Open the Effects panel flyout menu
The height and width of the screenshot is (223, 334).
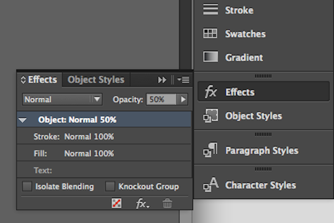coord(184,80)
